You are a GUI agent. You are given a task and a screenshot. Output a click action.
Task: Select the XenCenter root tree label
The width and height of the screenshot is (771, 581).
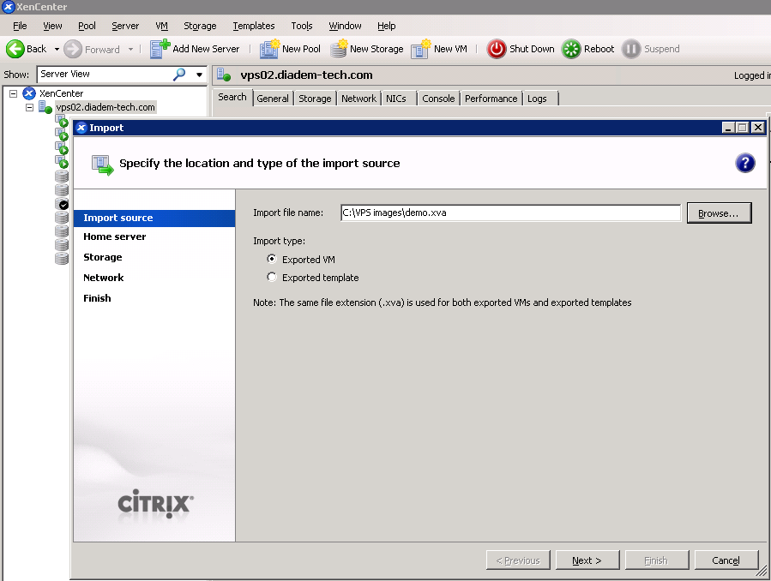pos(62,93)
